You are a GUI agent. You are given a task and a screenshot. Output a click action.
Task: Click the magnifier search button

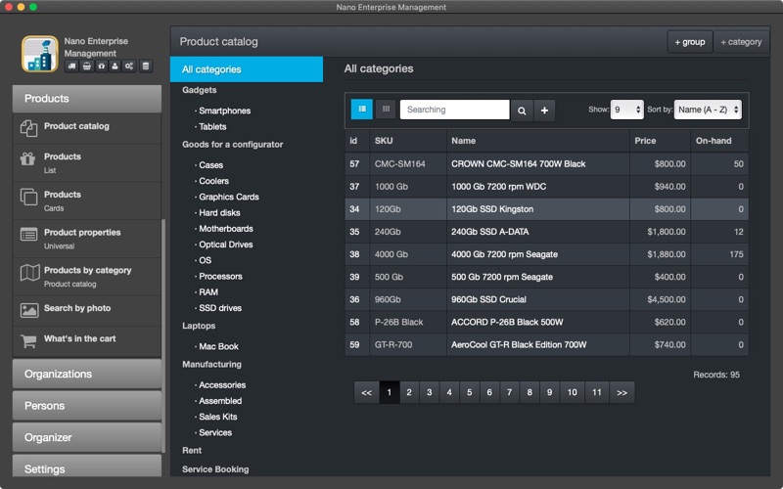coord(522,111)
